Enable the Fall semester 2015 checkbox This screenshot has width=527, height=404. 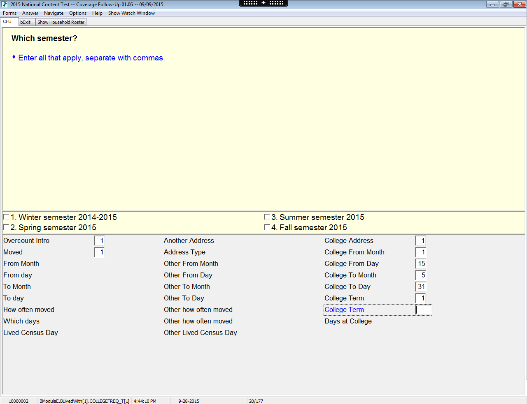tap(267, 227)
